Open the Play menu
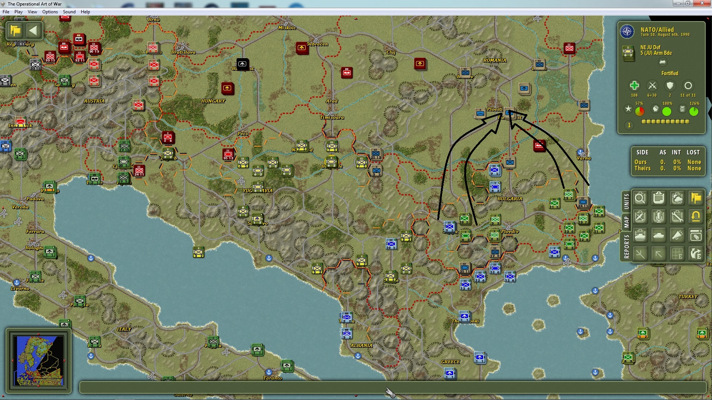 19,12
